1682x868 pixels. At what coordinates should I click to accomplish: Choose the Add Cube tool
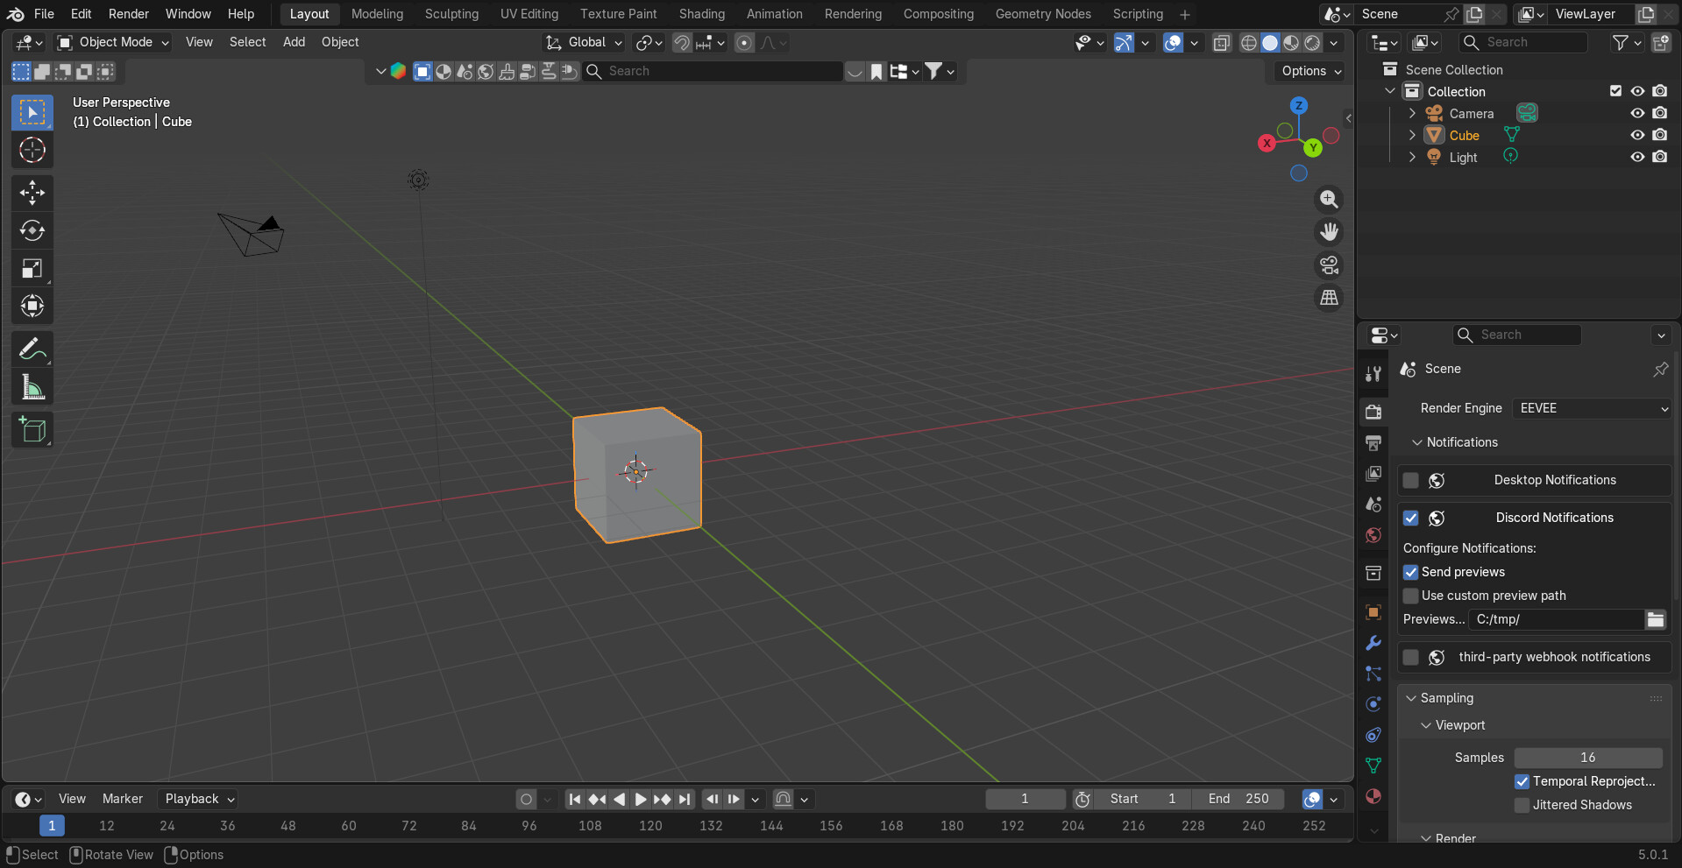(x=32, y=429)
